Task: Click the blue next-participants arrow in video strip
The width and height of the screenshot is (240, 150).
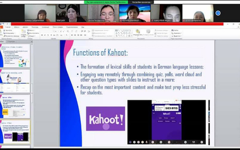Action: pyautogui.click(x=218, y=13)
